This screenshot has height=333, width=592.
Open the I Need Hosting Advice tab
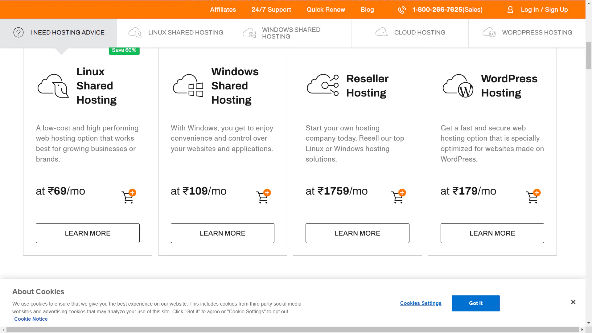[59, 33]
